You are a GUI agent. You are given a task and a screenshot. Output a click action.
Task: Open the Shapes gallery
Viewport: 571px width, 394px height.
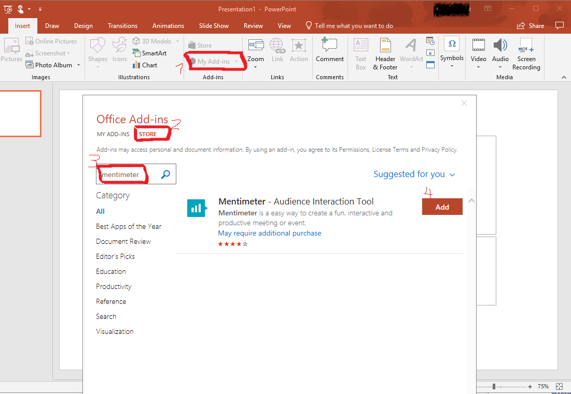[98, 53]
